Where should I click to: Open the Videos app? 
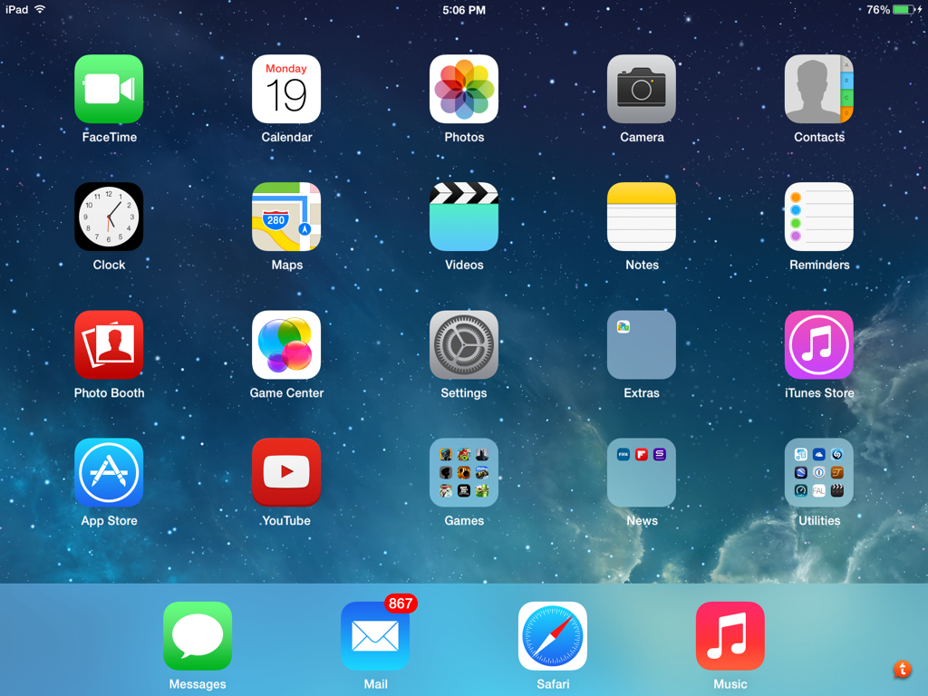[464, 217]
